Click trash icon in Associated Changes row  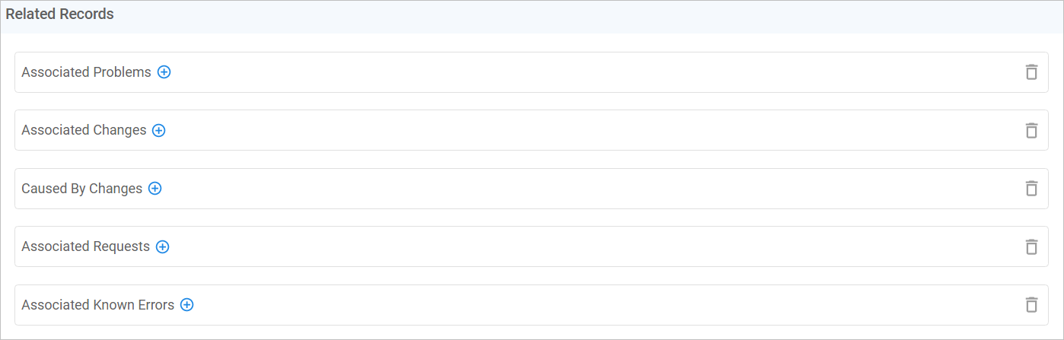pyautogui.click(x=1031, y=130)
